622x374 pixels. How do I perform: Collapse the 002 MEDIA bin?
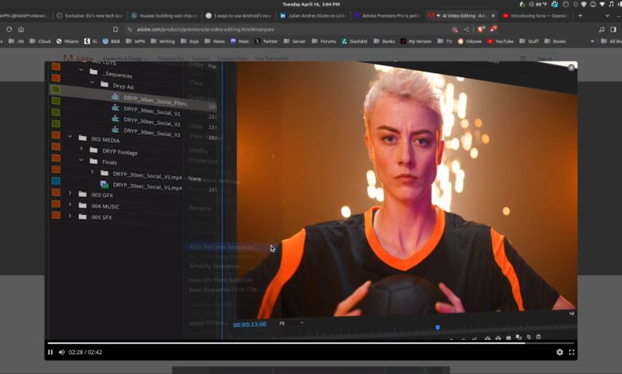click(x=70, y=137)
